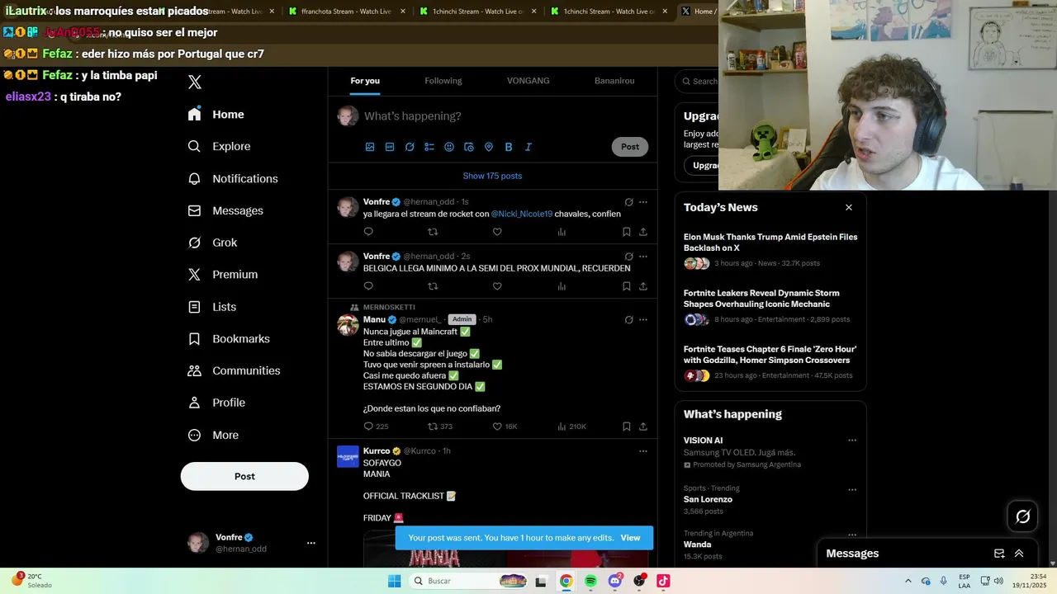Viewport: 1057px width, 594px height.
Task: Close the Today's News panel
Action: tap(849, 207)
